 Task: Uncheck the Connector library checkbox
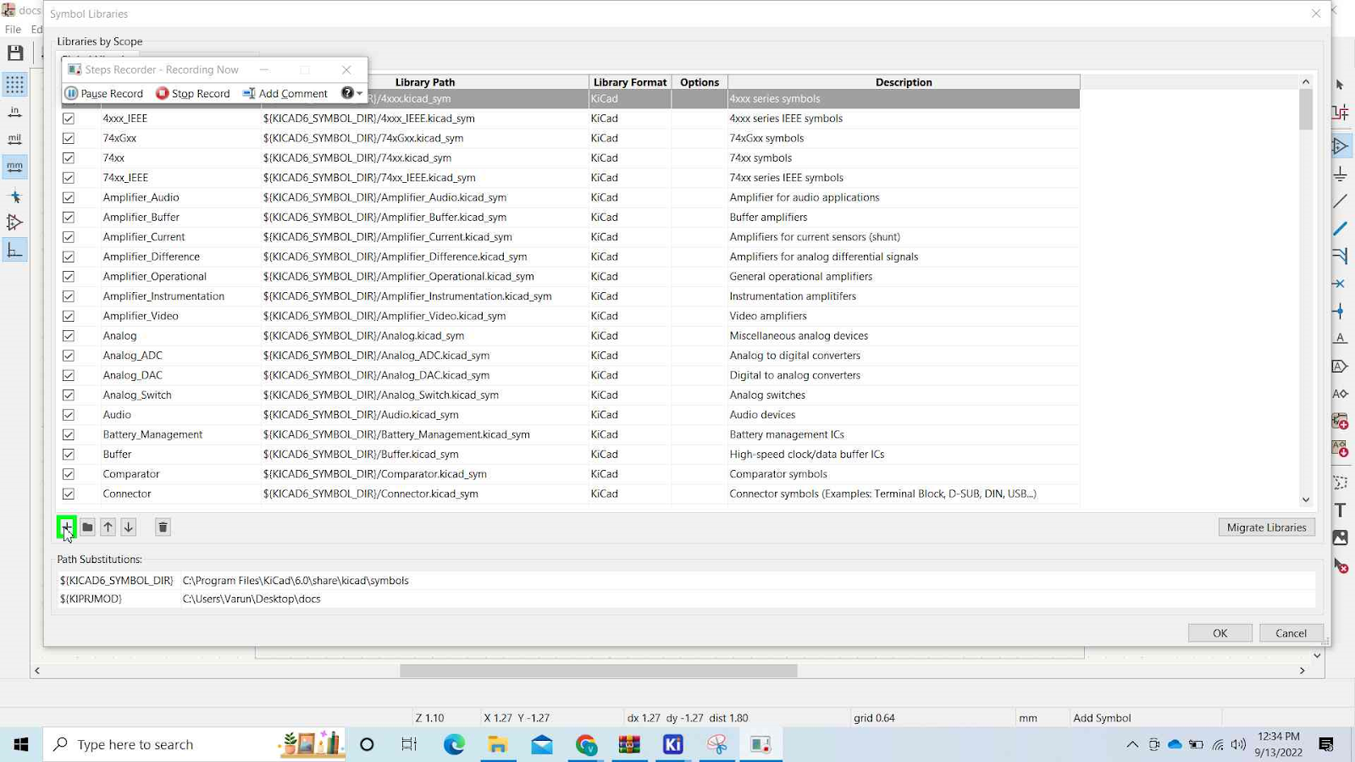coord(69,494)
